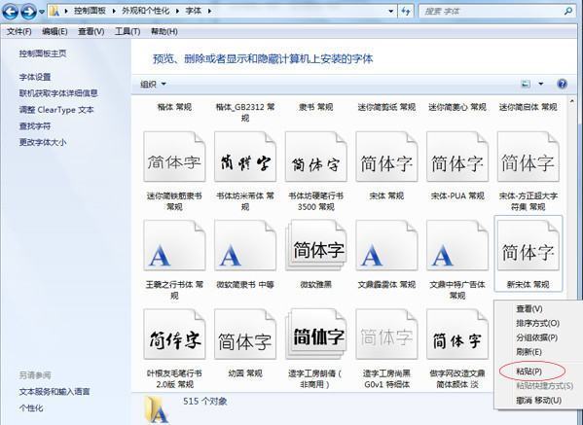The width and height of the screenshot is (583, 425).
Task: Click the blue help question mark icon
Action: (562, 84)
